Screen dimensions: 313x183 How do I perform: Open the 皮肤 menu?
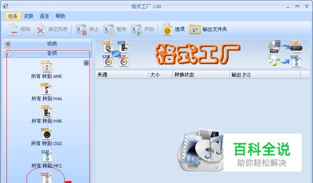pos(28,16)
